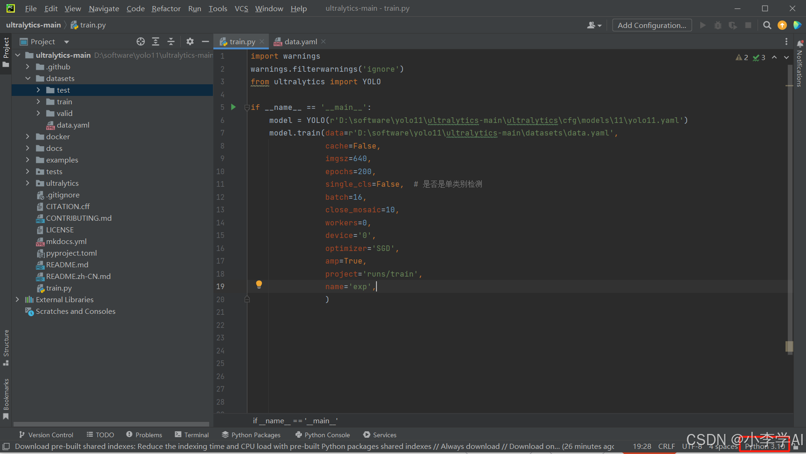
Task: Click the grayed-out Run button in toolbar
Action: [703, 25]
